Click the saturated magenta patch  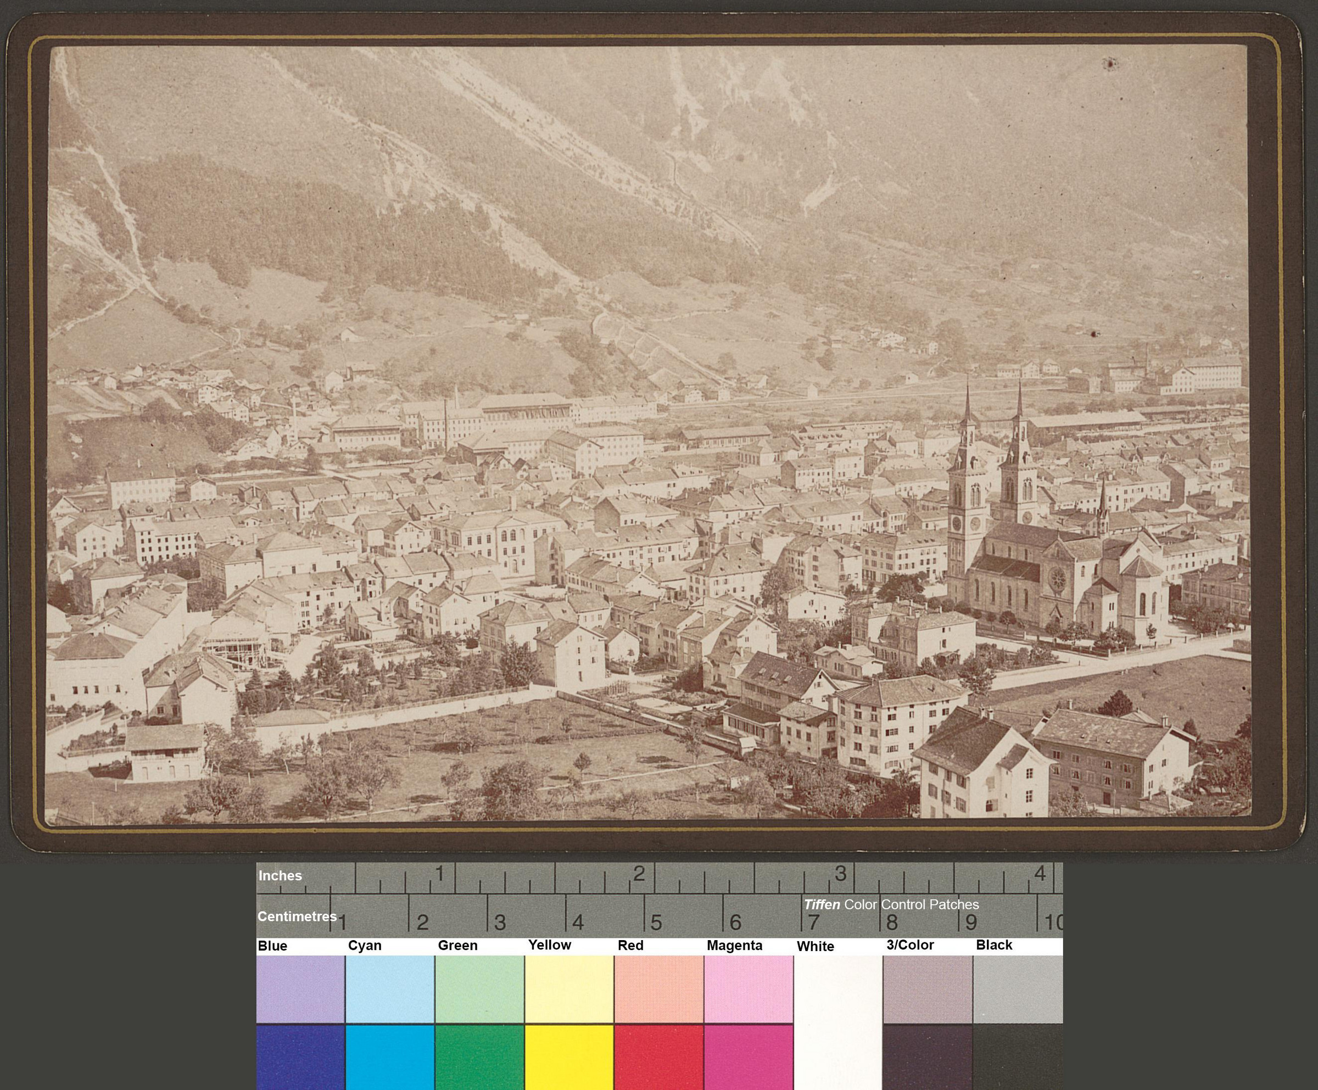(749, 1058)
